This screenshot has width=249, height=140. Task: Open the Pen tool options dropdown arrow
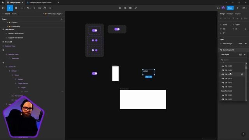30,8
